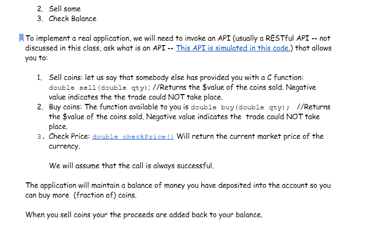
Task: Click the word "currency." under Check Price
Action: [64, 146]
